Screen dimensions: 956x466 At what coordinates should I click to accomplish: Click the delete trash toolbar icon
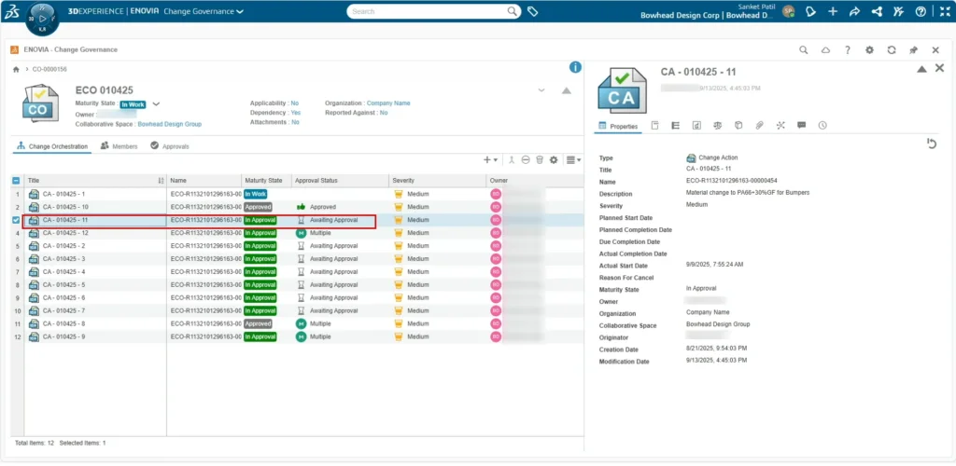(540, 159)
